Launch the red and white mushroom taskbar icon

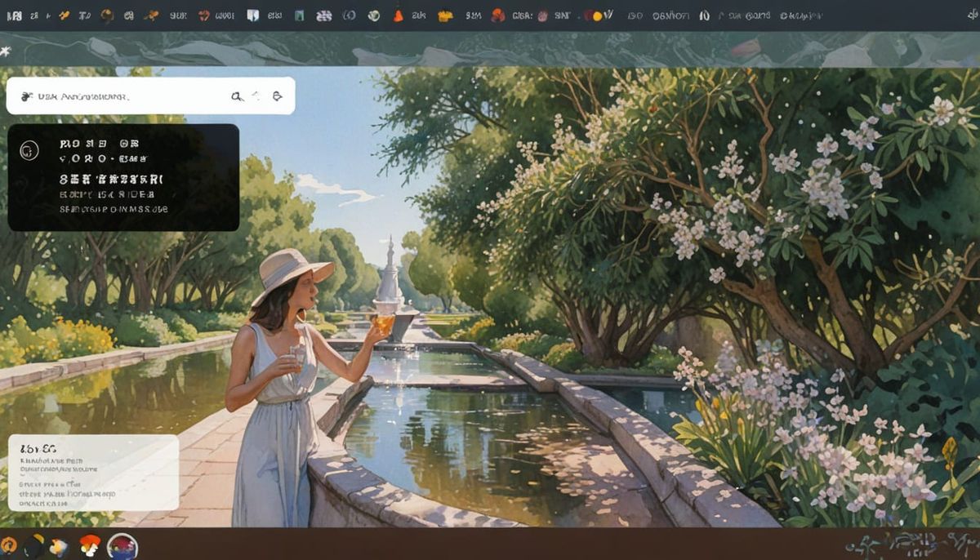point(90,545)
